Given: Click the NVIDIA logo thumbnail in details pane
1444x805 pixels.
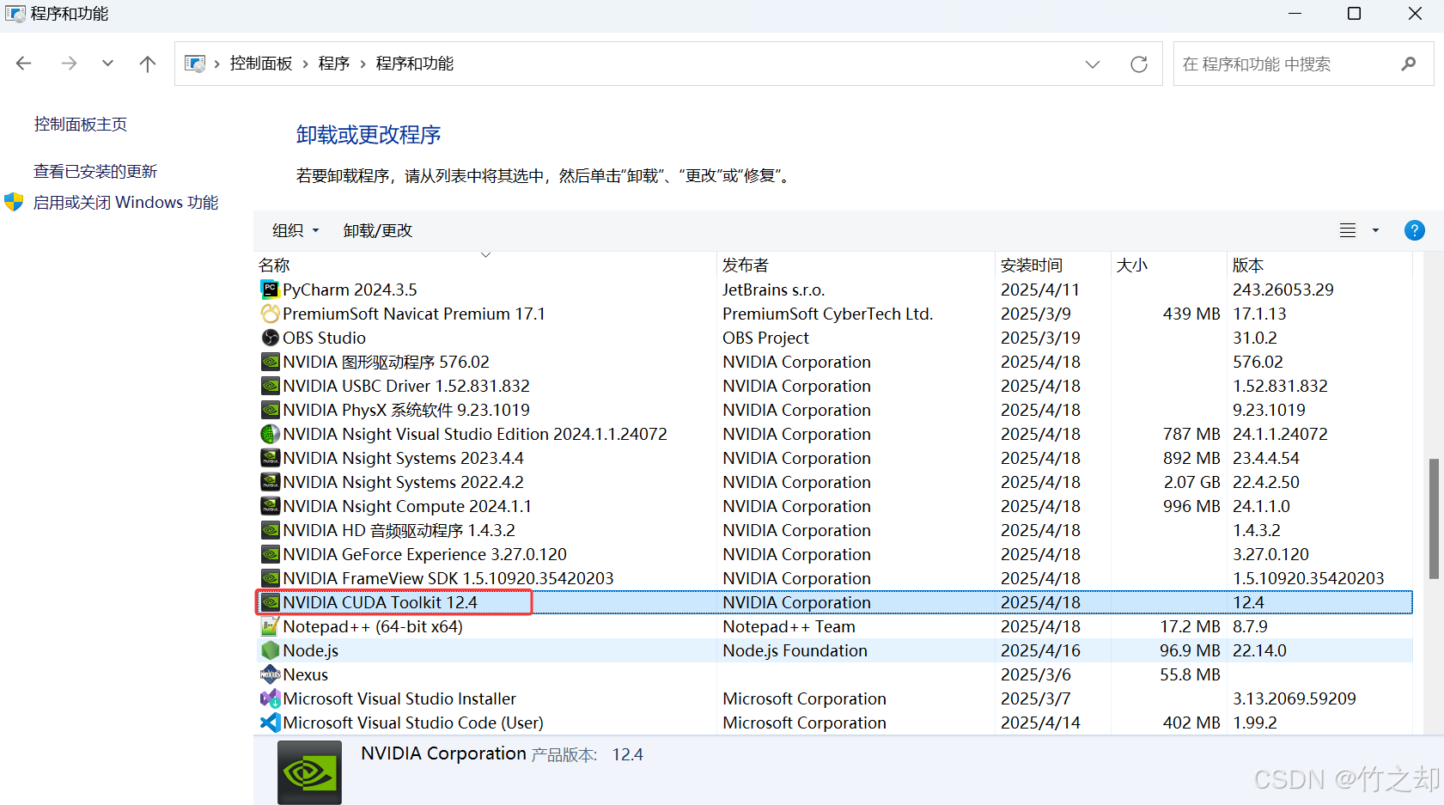Looking at the screenshot, I should (309, 772).
